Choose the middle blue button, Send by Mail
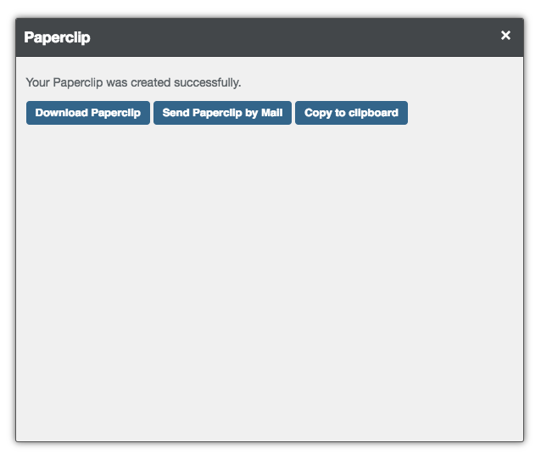Screen dimensions: 541x460 coord(222,113)
